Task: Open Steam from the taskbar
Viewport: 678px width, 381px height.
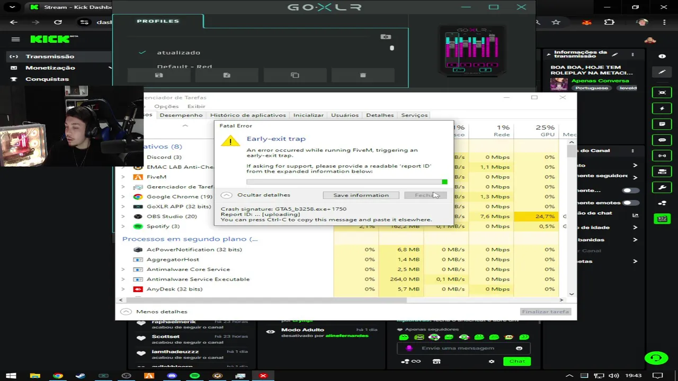Action: 81,376
